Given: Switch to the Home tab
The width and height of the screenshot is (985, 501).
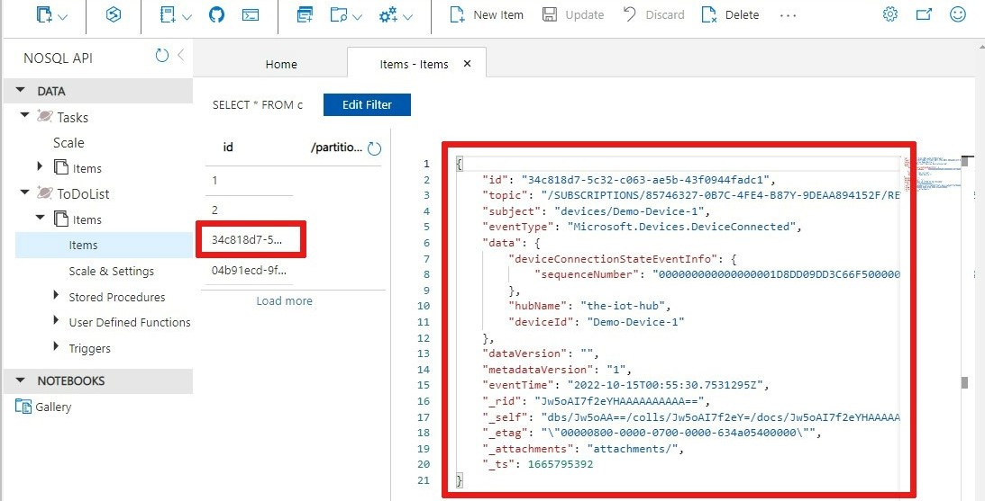Looking at the screenshot, I should [281, 64].
